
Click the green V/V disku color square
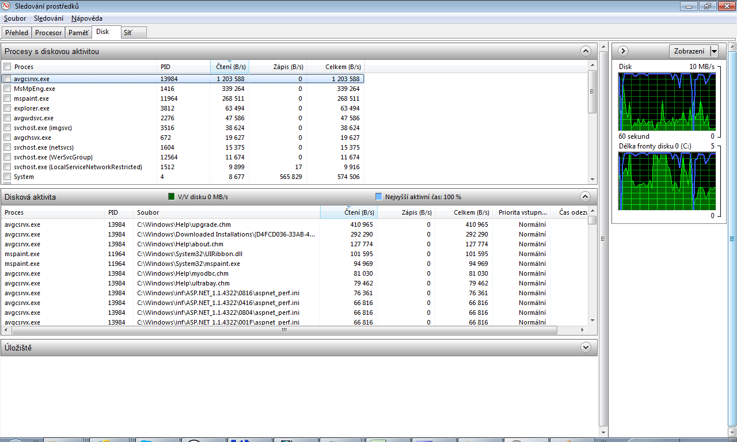click(171, 197)
